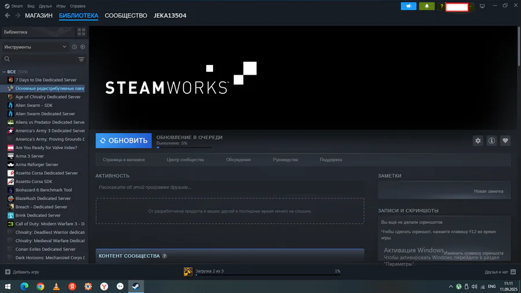Screen dimensions: 521x293
Task: Open the ENG language indicator
Action: click(491, 287)
